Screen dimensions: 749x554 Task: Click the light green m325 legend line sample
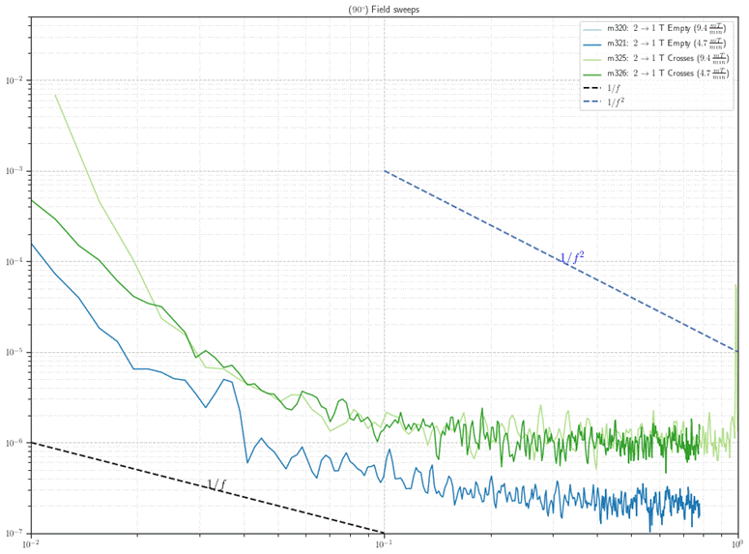pos(591,58)
